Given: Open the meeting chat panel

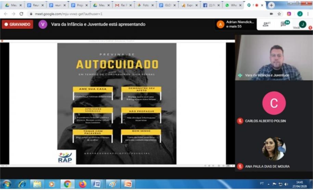Looking at the screenshot, I should [x=284, y=24].
